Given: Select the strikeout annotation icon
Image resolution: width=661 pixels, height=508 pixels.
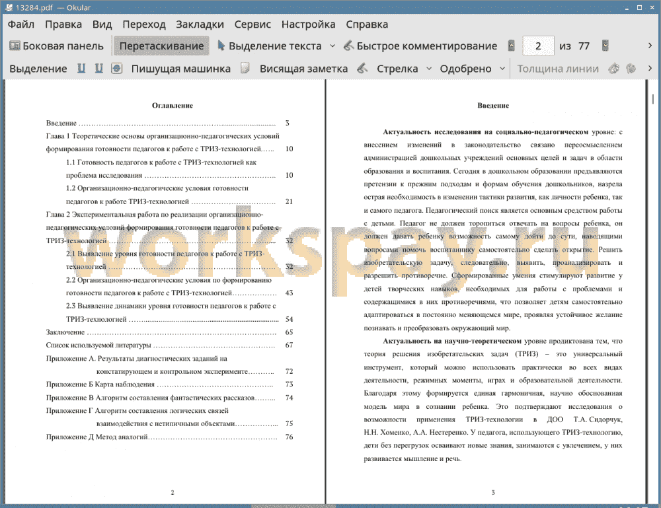Looking at the screenshot, I should pos(117,68).
